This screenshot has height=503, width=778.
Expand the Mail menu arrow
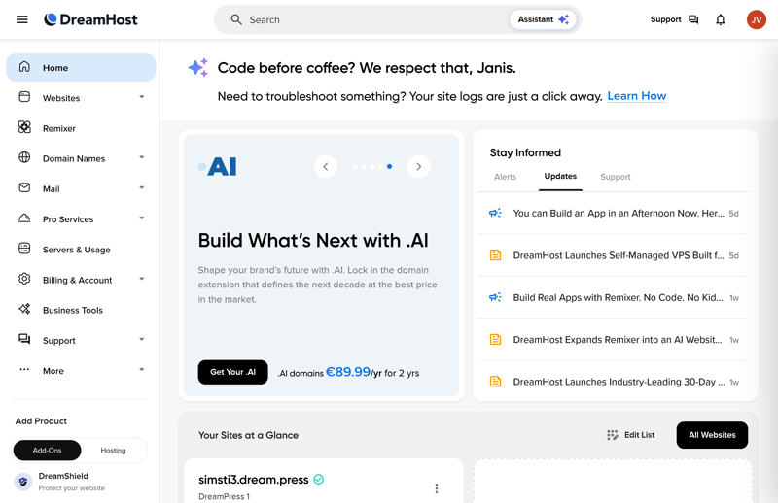[x=142, y=187]
